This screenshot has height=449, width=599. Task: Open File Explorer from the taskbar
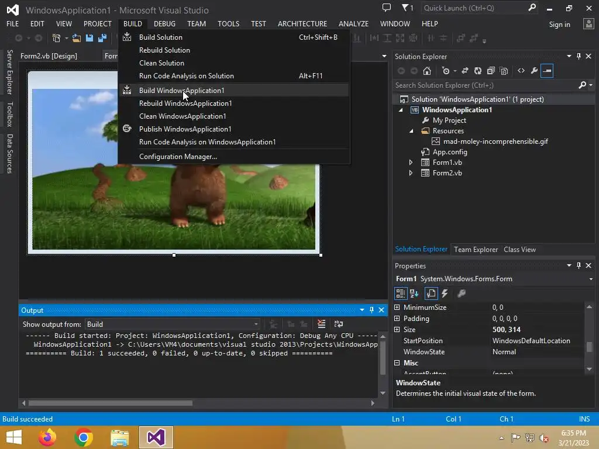(119, 437)
